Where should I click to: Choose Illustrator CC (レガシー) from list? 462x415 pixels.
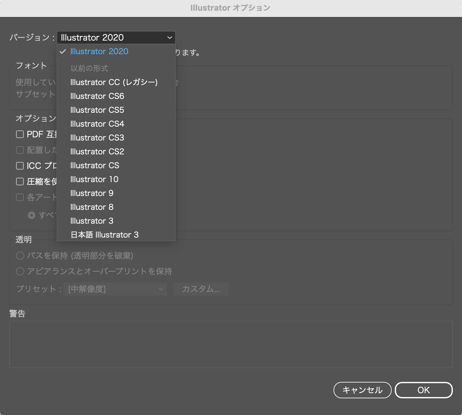[x=116, y=82]
